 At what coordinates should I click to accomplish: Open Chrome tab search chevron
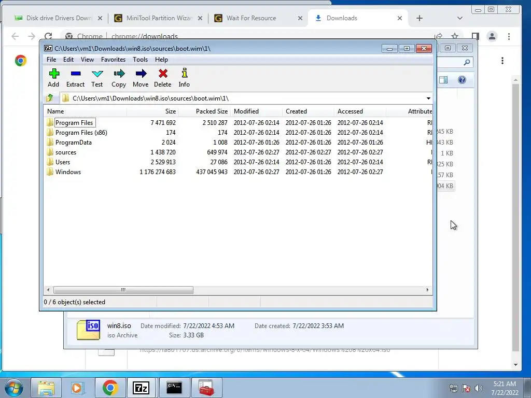[459, 18]
